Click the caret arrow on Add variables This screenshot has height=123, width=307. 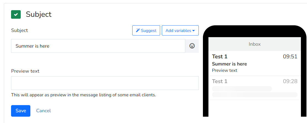194,31
